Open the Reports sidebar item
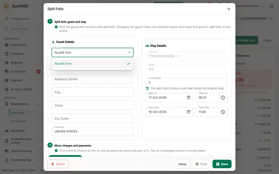The width and height of the screenshot is (279, 174). coord(16,80)
